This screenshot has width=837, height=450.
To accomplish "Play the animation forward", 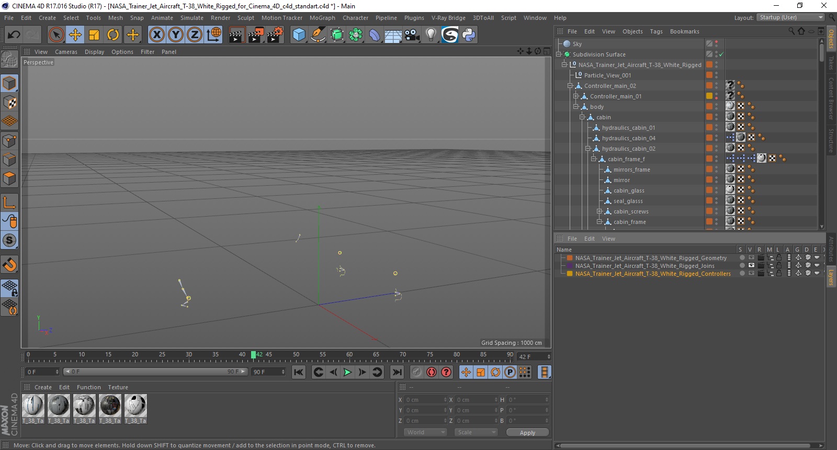I will click(x=347, y=372).
